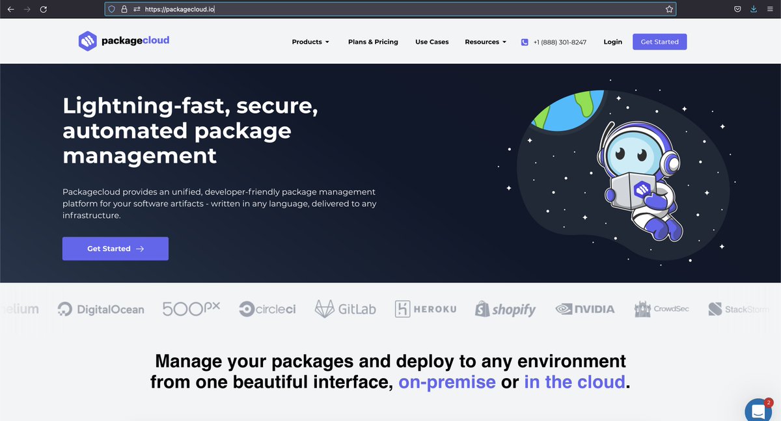Click the GitLab logo
The image size is (781, 421).
tap(346, 308)
